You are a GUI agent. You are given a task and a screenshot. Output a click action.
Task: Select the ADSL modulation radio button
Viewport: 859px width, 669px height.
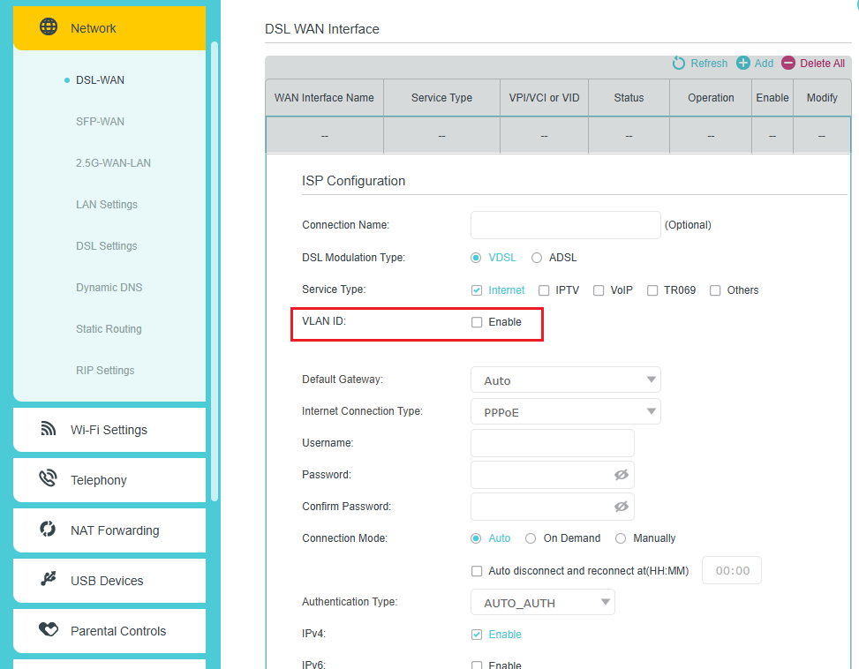coord(536,257)
